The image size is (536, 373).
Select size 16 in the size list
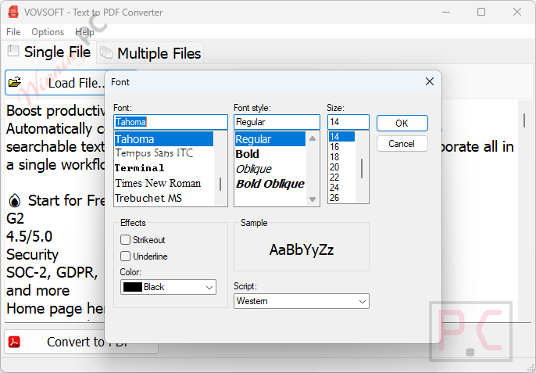[342, 147]
